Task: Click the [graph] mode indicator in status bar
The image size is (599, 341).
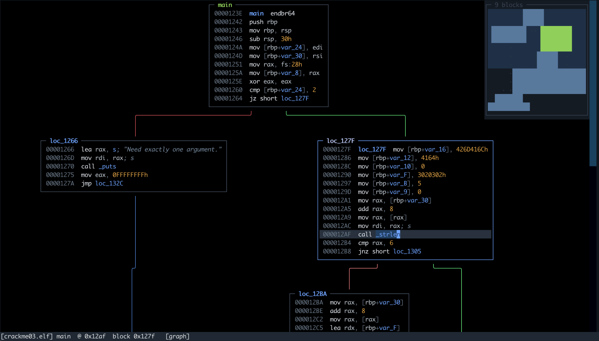Action: pyautogui.click(x=178, y=336)
